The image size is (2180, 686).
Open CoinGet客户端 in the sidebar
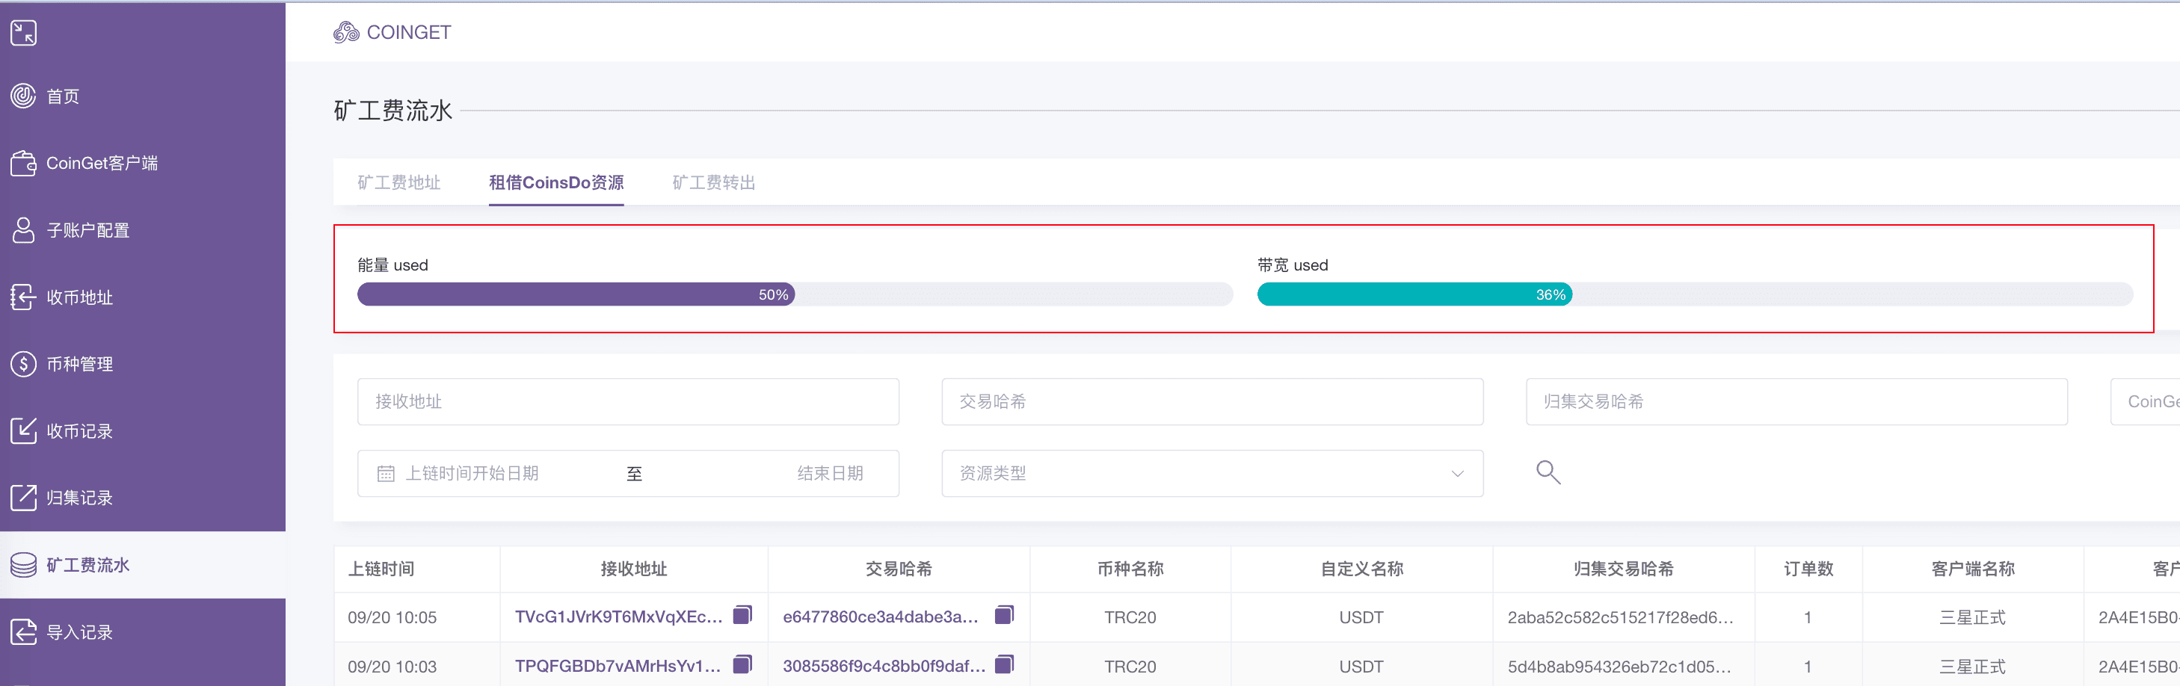tap(102, 163)
